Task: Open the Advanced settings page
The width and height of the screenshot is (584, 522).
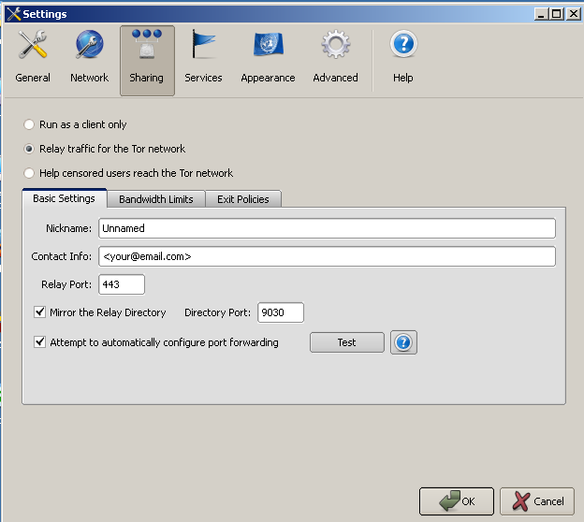Action: coord(335,57)
